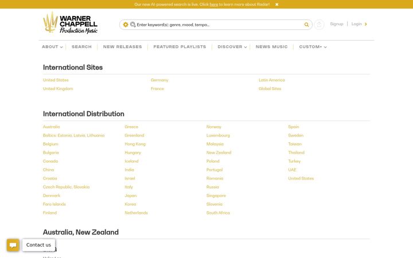Image resolution: width=413 pixels, height=258 pixels.
Task: Open the United Kingdom site link
Action: pyautogui.click(x=58, y=89)
